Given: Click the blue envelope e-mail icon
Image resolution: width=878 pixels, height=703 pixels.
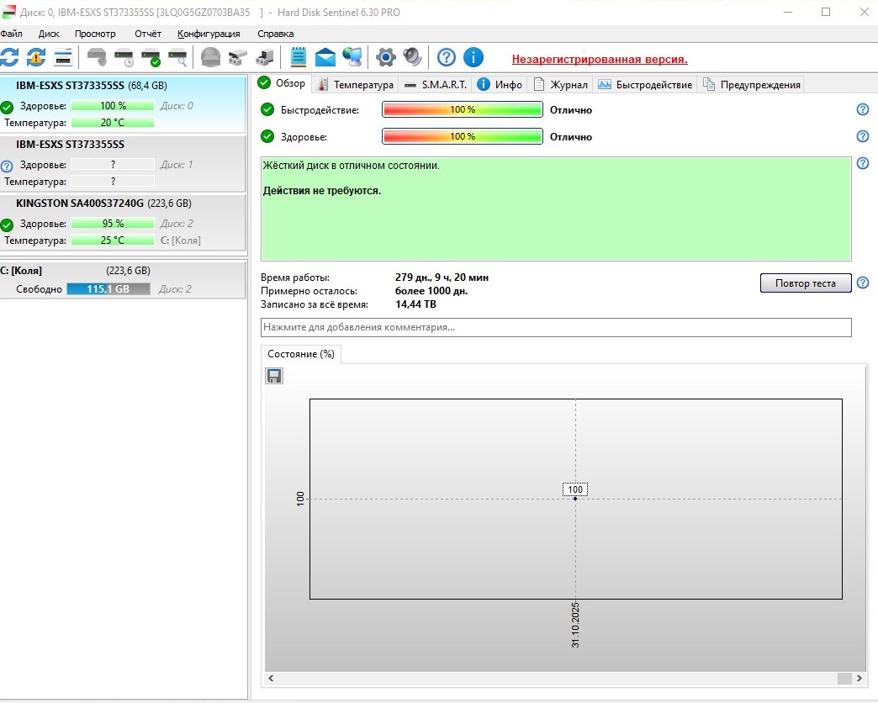Looking at the screenshot, I should click(325, 57).
